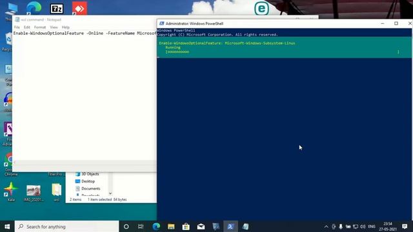The height and width of the screenshot is (232, 413).
Task: Show hidden system tray icons
Action: click(x=326, y=226)
